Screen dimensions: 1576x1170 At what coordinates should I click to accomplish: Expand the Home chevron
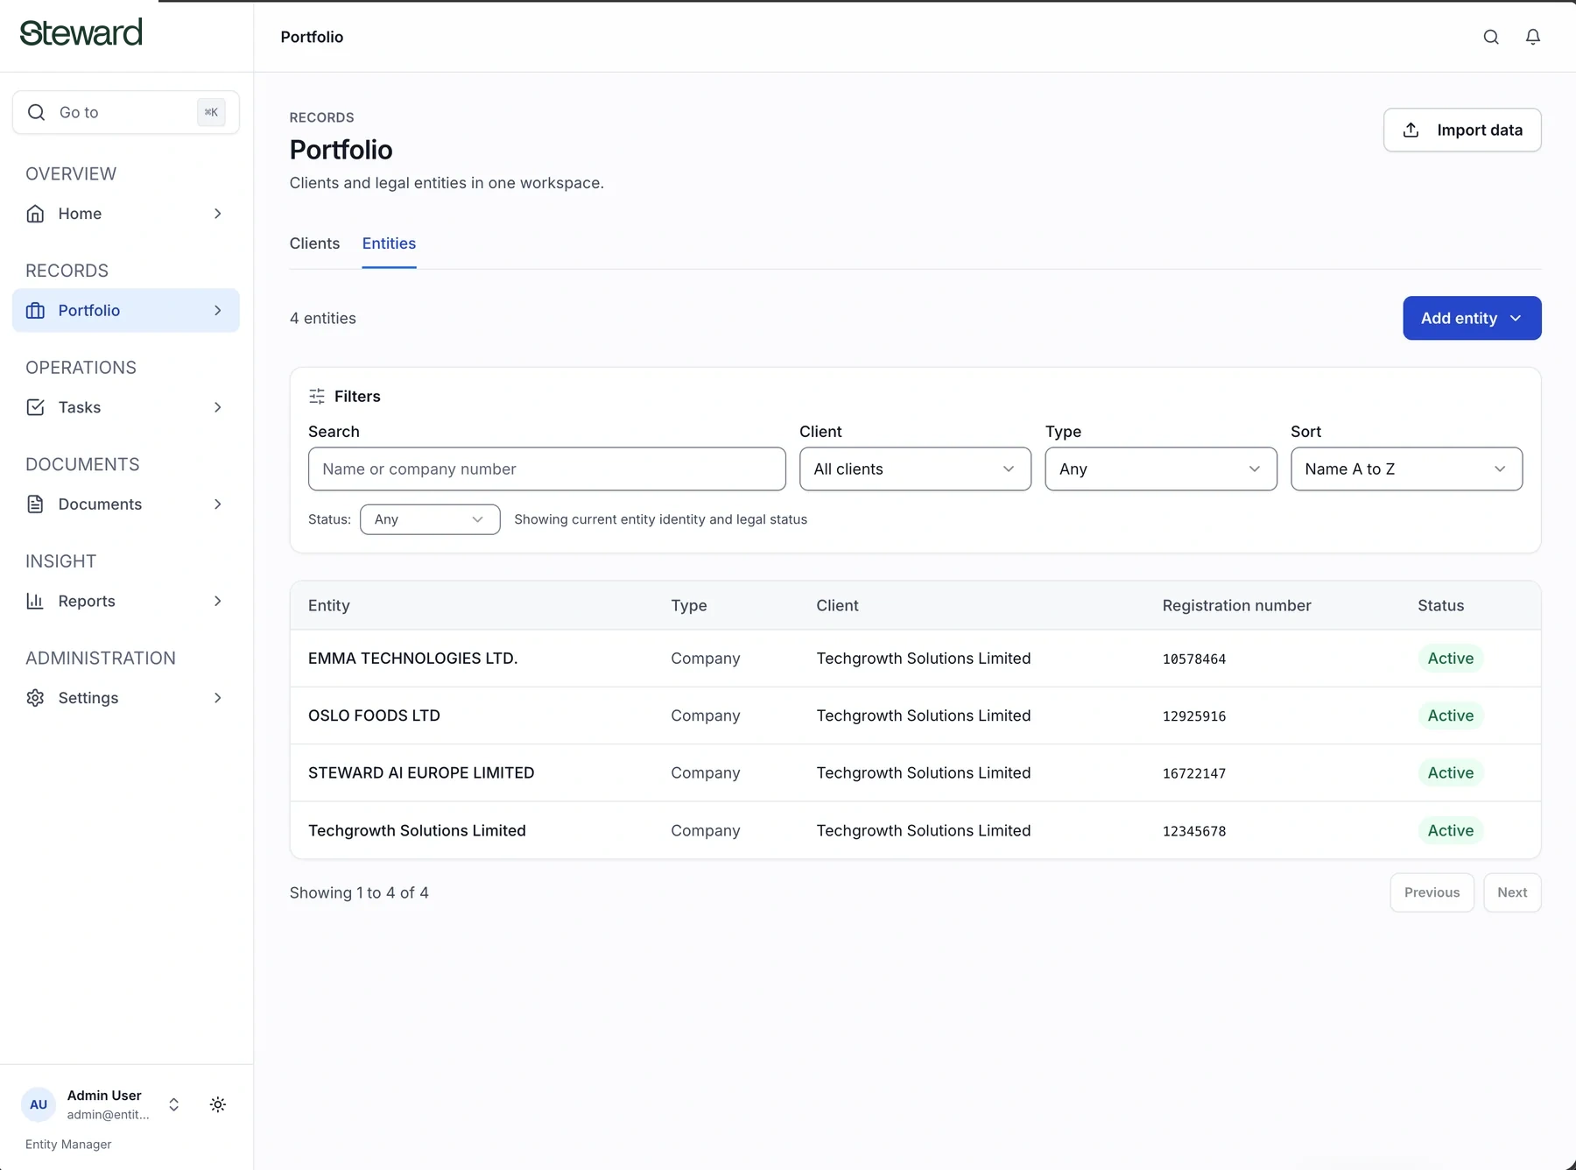pos(218,214)
